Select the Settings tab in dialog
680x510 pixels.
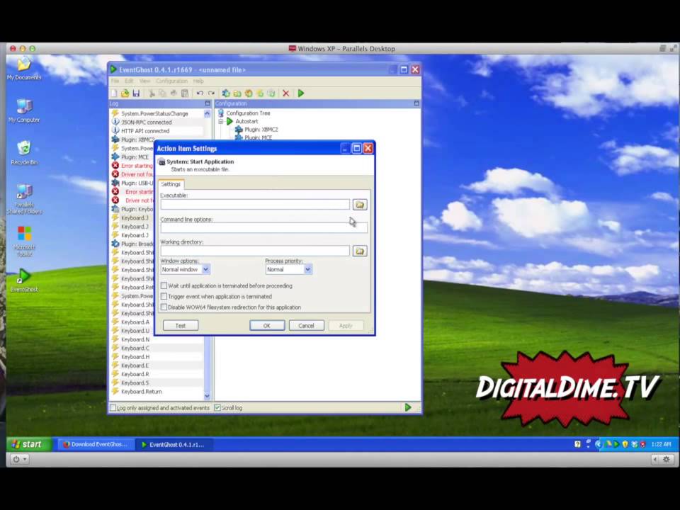(x=171, y=184)
